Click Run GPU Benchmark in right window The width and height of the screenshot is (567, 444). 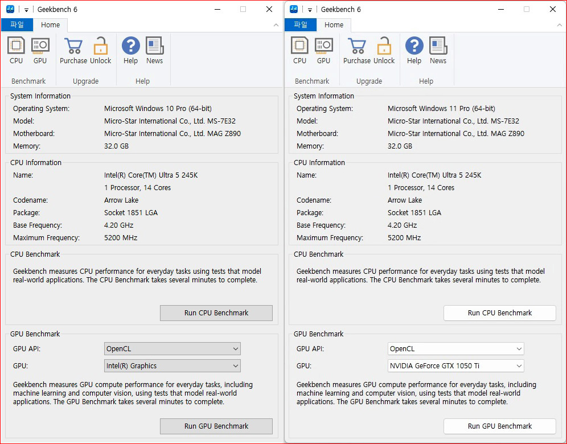click(x=500, y=426)
